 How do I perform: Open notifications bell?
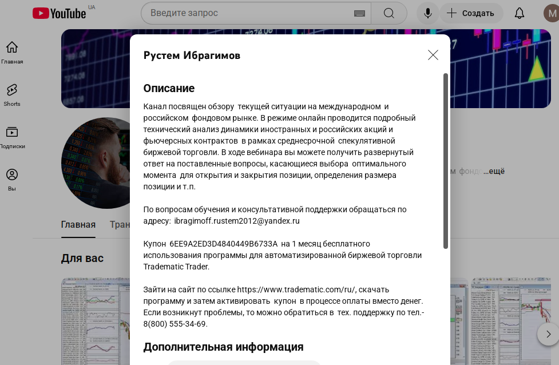tap(520, 13)
